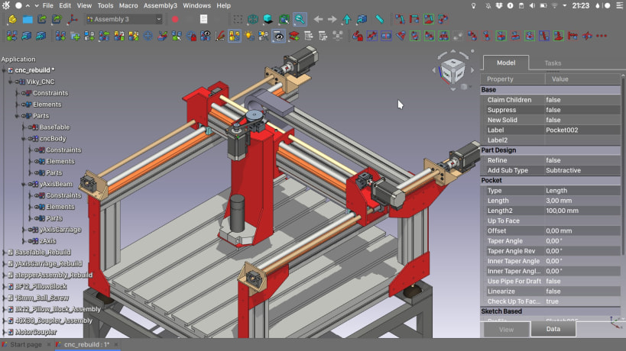This screenshot has height=351, width=626.
Task: Open the Assembly 3 workbench dropdown
Action: click(x=123, y=19)
